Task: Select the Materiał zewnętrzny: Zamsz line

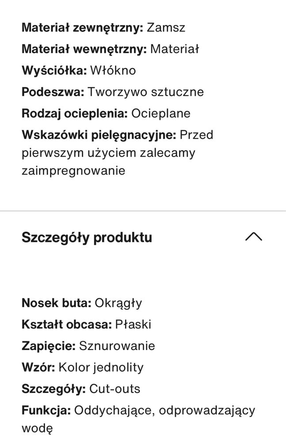Action: click(x=103, y=28)
